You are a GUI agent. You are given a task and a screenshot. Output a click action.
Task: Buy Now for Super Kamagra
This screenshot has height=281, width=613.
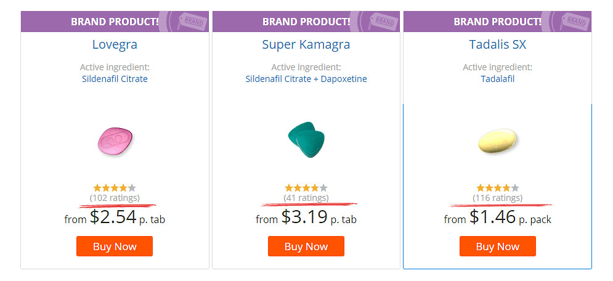click(306, 246)
